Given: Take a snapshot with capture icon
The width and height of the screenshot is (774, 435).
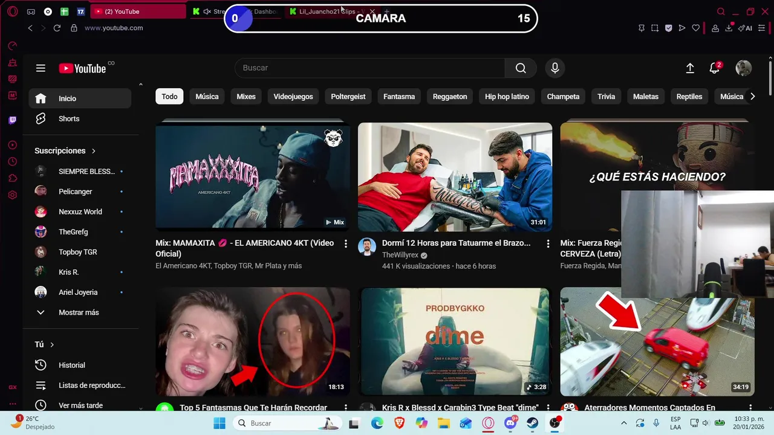Looking at the screenshot, I should 655,28.
